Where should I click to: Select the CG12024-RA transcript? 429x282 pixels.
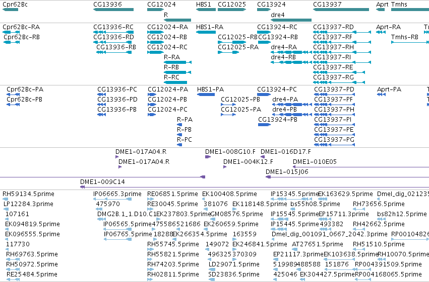coord(167,27)
